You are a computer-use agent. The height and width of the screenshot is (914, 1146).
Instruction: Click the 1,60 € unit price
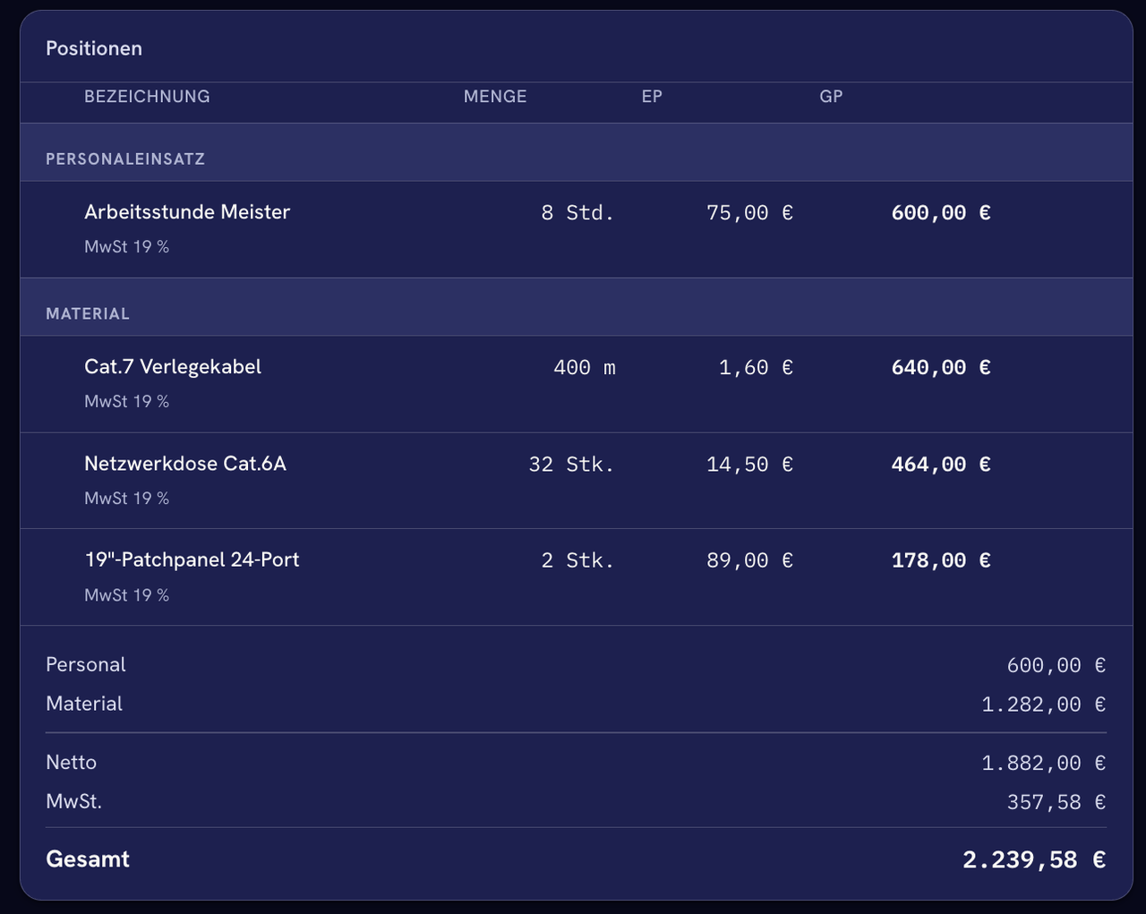tap(756, 368)
